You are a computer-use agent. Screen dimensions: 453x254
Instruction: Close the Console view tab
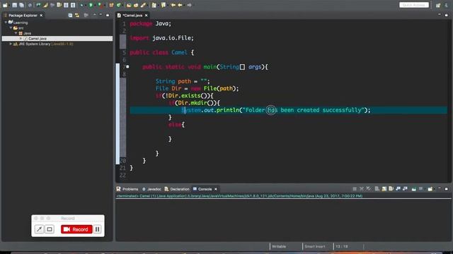point(216,189)
